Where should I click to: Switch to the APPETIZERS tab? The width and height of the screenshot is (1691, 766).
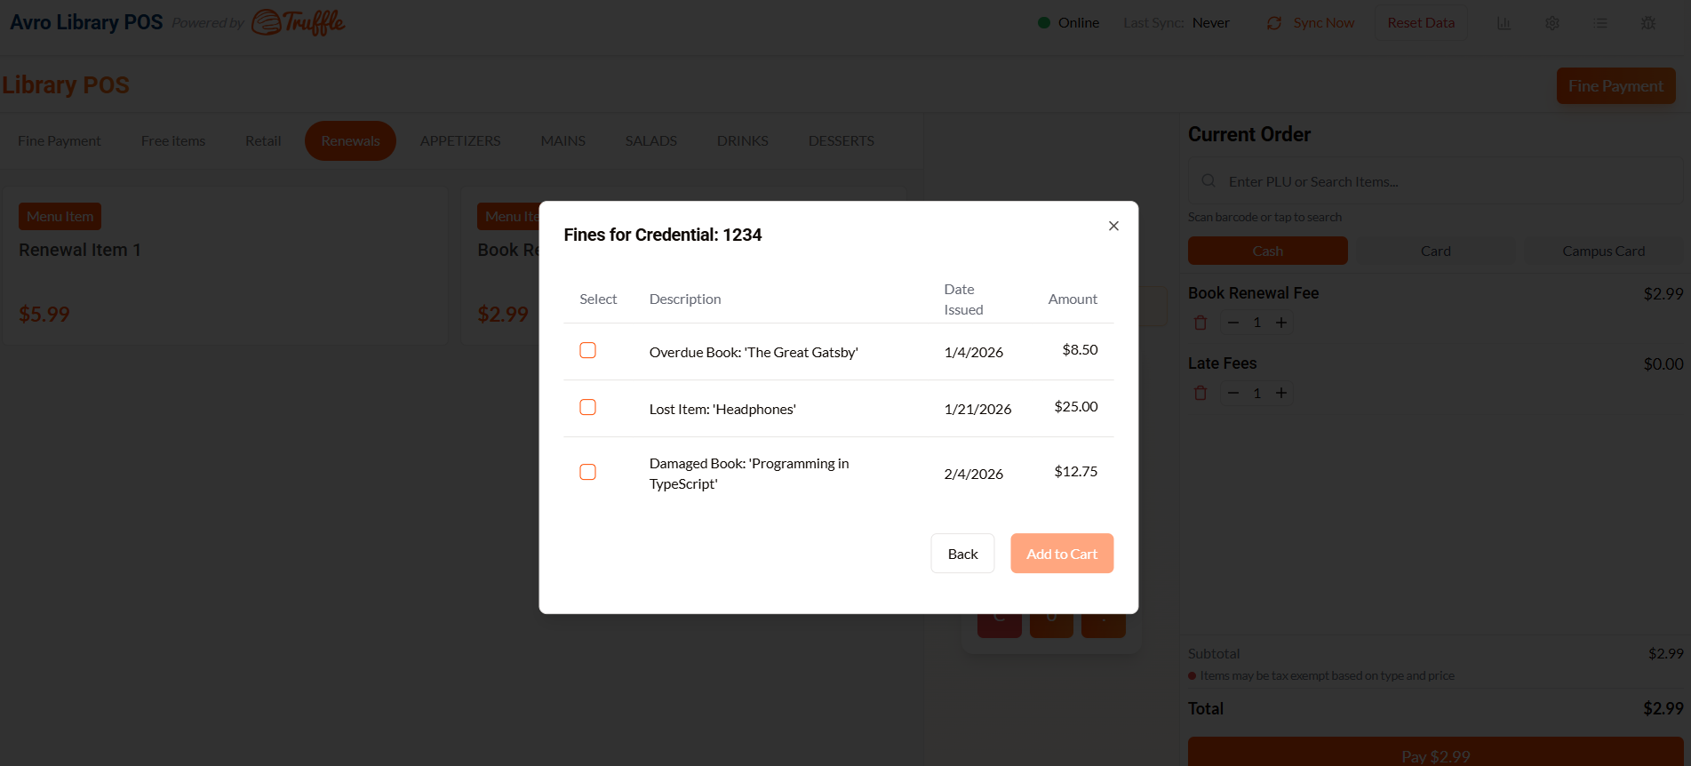[460, 140]
